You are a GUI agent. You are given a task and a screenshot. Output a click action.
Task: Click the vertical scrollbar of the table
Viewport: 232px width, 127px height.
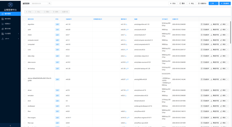tap(230, 33)
